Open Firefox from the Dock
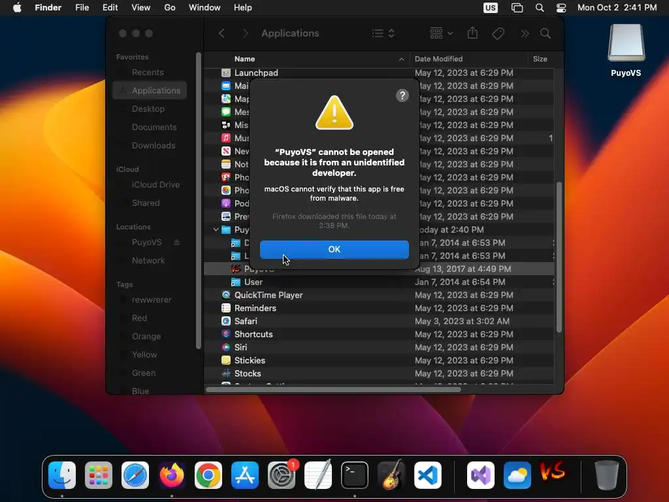The width and height of the screenshot is (669, 502). coord(172,475)
